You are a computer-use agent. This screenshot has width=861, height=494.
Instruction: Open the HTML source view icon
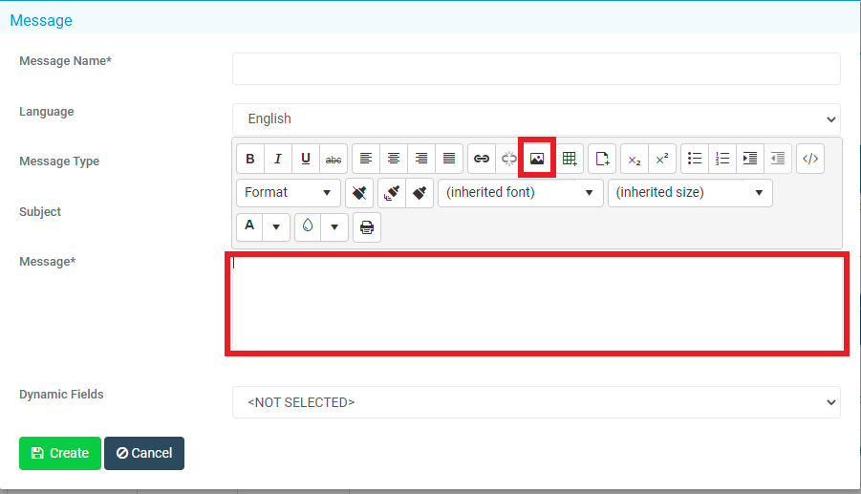810,159
